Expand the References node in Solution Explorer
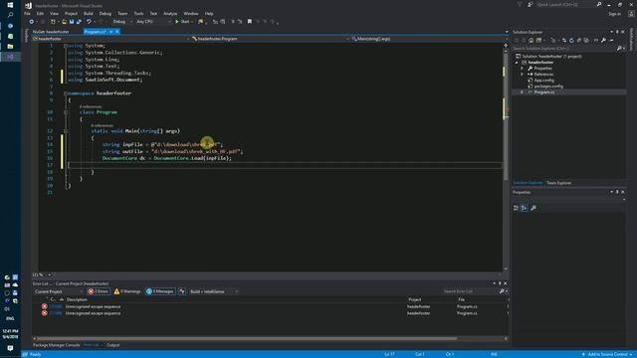The width and height of the screenshot is (637, 358). tap(522, 75)
